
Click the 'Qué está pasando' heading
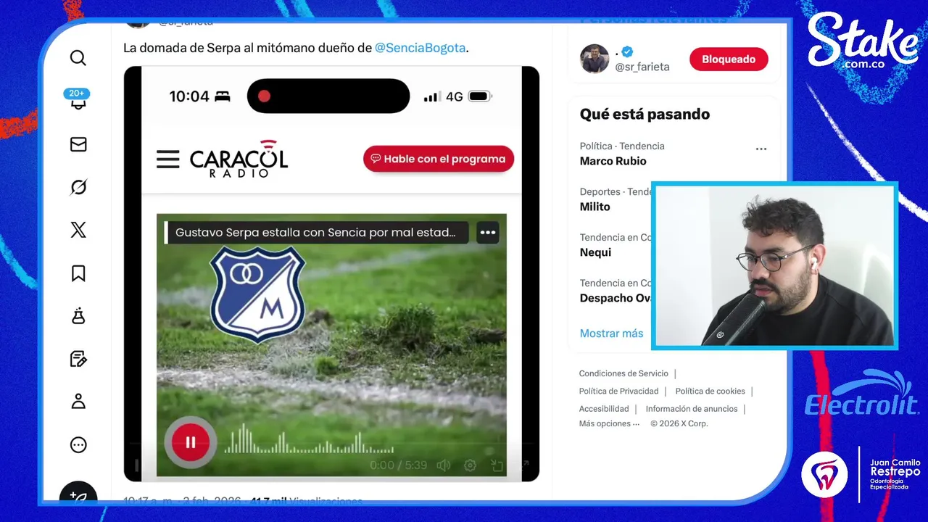645,114
